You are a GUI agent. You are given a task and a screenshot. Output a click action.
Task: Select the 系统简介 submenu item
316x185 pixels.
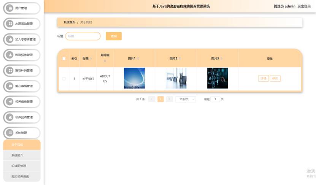coord(22,155)
